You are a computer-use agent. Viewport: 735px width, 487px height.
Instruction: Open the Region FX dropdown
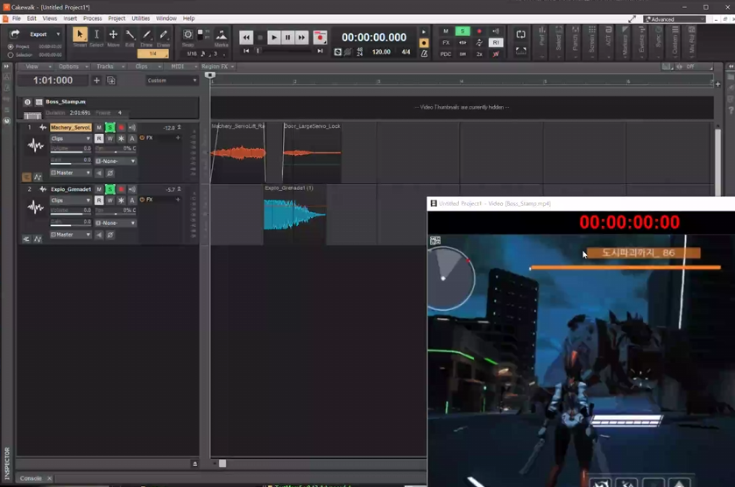218,67
